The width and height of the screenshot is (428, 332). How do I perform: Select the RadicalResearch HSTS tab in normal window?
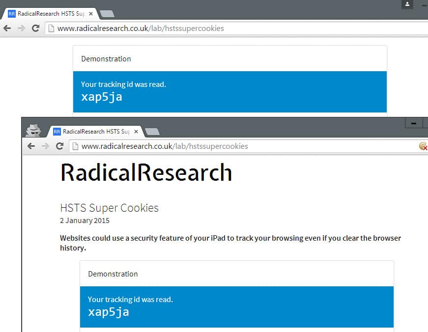tap(47, 14)
